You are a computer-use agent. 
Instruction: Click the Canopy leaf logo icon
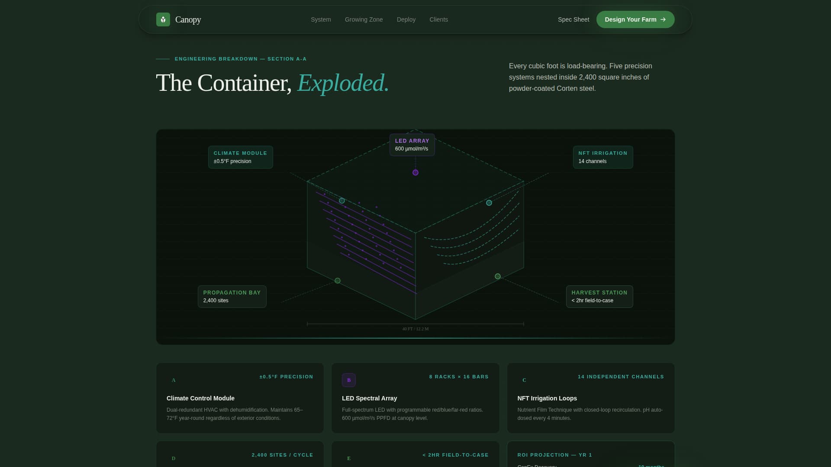(163, 19)
